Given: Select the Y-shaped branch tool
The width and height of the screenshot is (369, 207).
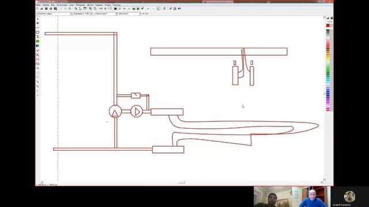Looking at the screenshot, I should click(37, 51).
